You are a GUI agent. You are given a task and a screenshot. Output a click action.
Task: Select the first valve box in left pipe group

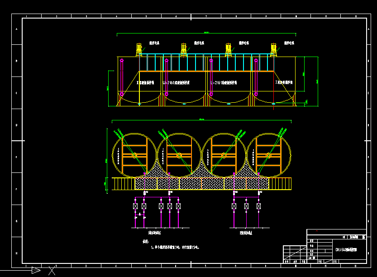pyautogui.click(x=135, y=206)
